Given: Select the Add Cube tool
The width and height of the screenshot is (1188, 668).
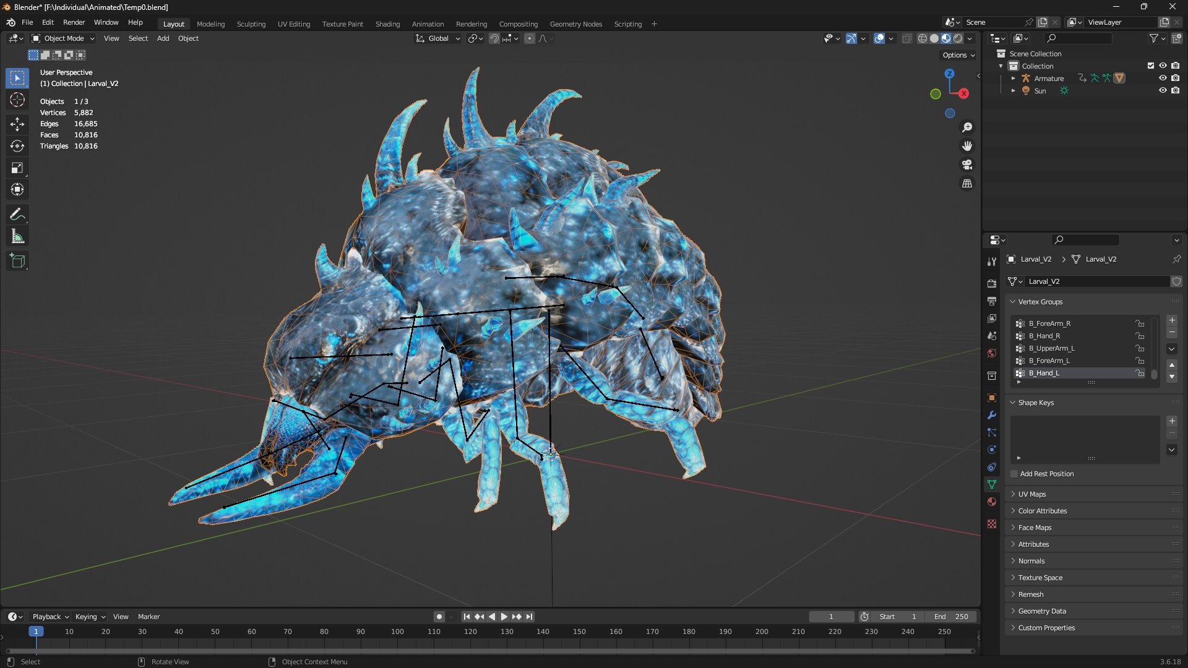Looking at the screenshot, I should (x=17, y=260).
